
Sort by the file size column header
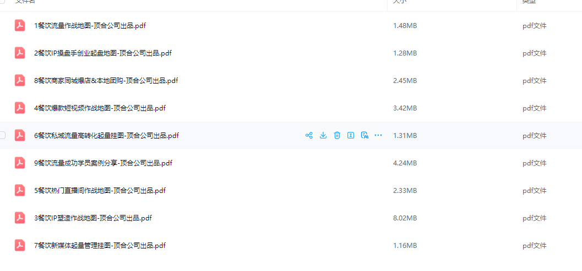pyautogui.click(x=400, y=2)
